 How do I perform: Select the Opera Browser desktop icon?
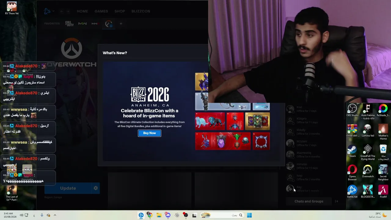pyautogui.click(x=352, y=173)
